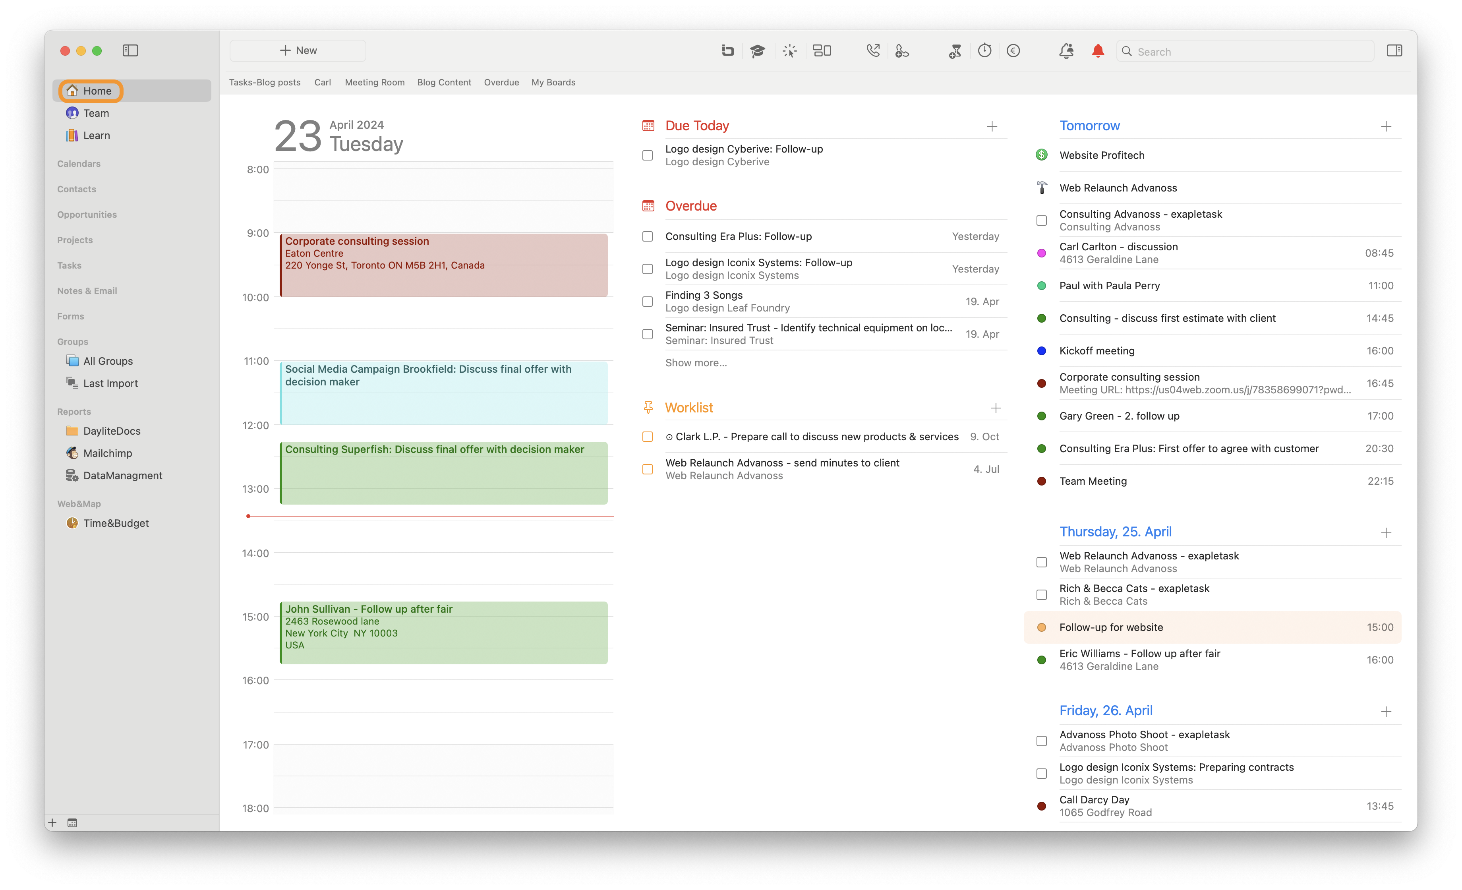This screenshot has width=1462, height=890.
Task: Show the mini calendar icon at sidebar bottom
Action: coord(72,823)
